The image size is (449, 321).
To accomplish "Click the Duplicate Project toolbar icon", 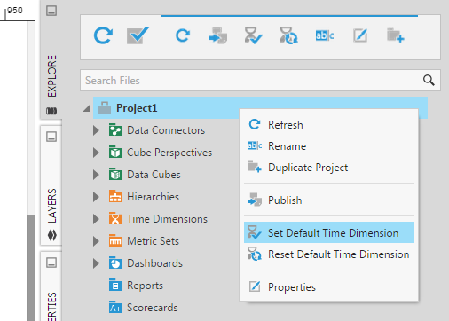I will point(396,35).
